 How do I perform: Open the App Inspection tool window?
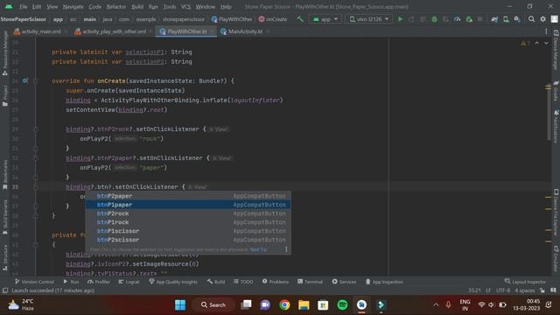coord(384,282)
